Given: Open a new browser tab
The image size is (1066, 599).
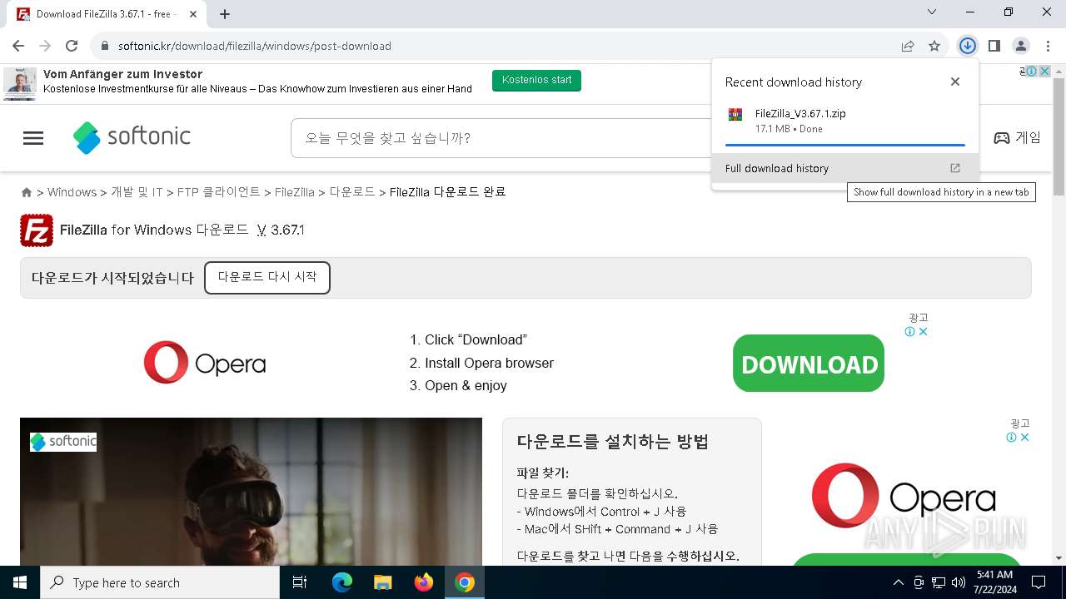Looking at the screenshot, I should 225,14.
